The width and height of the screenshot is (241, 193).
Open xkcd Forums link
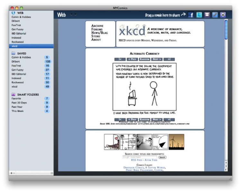pos(97,29)
